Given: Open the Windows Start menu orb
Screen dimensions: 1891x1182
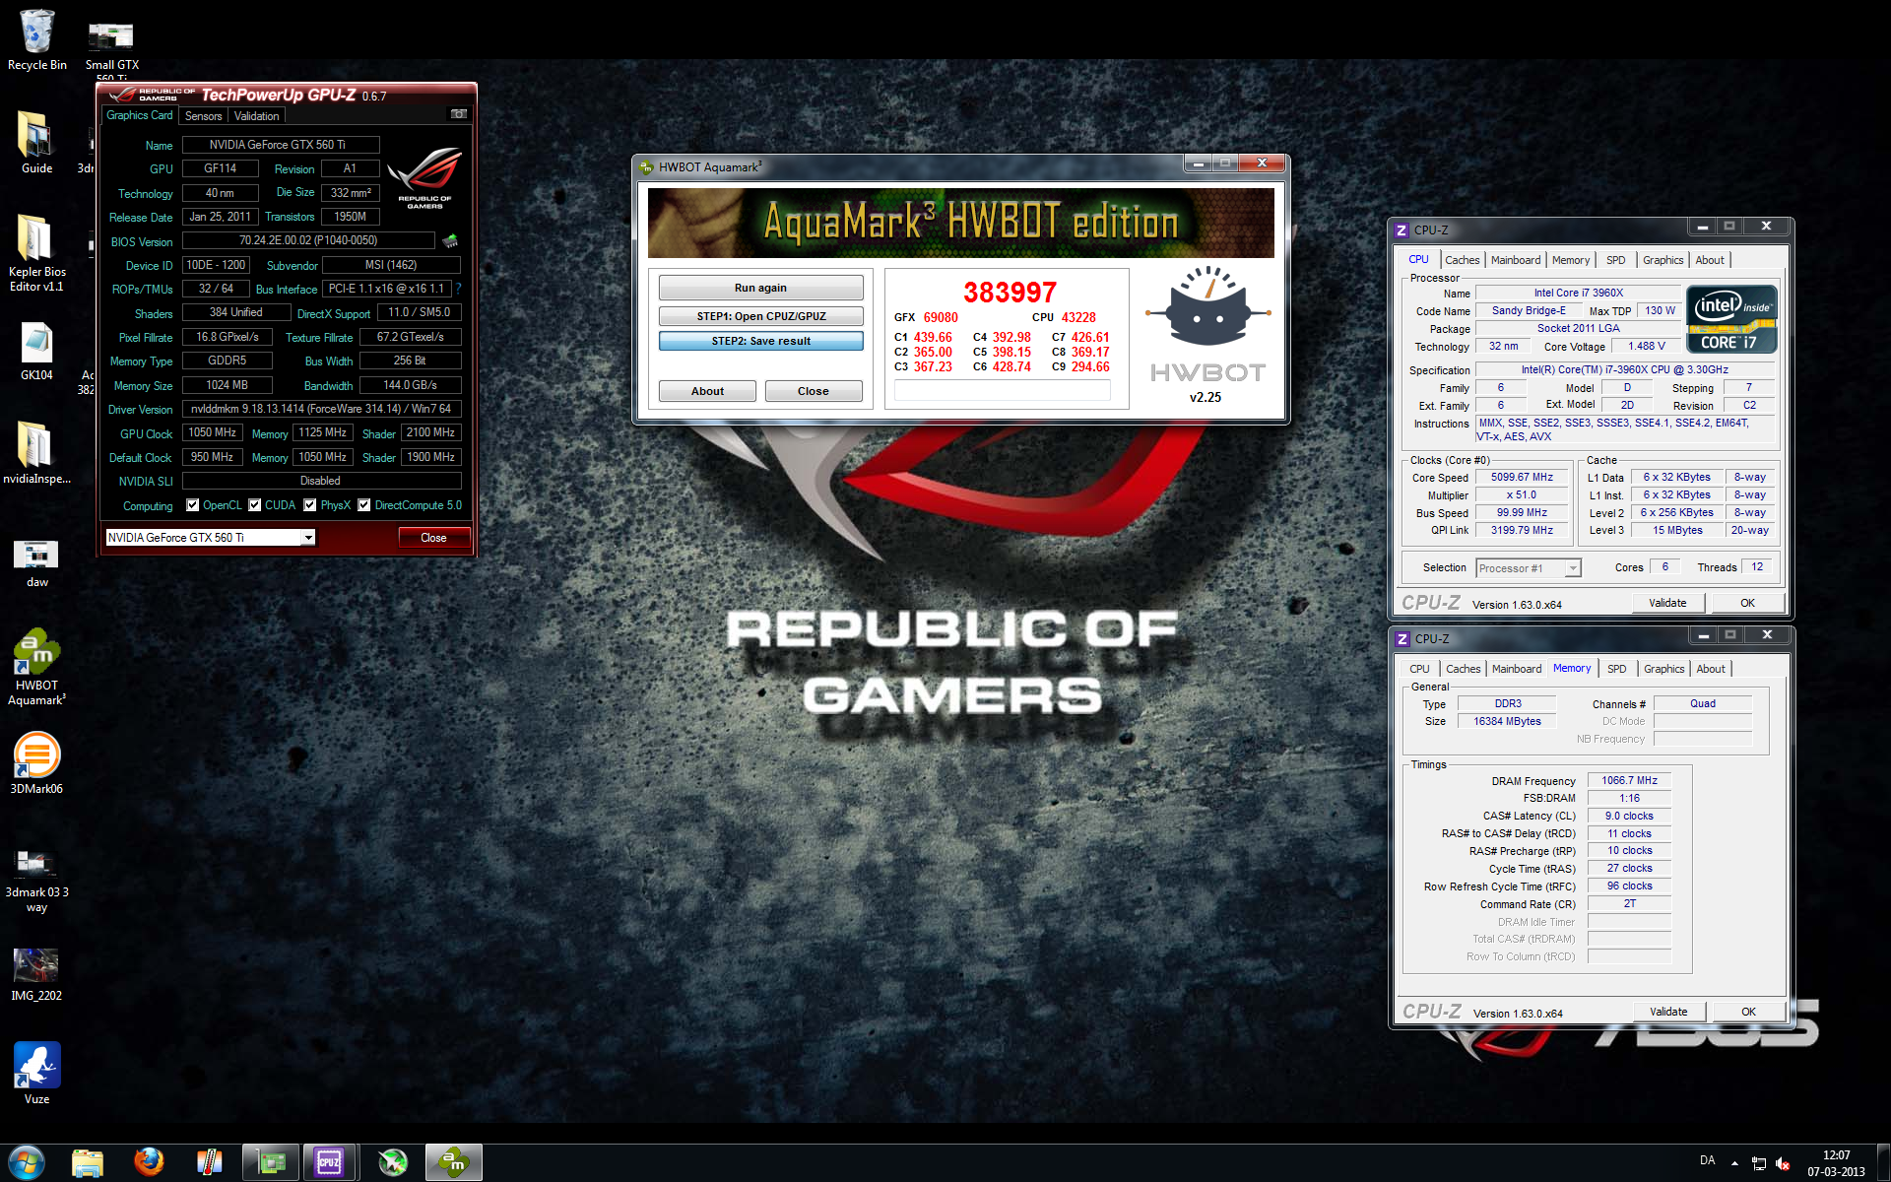Looking at the screenshot, I should 27,1162.
